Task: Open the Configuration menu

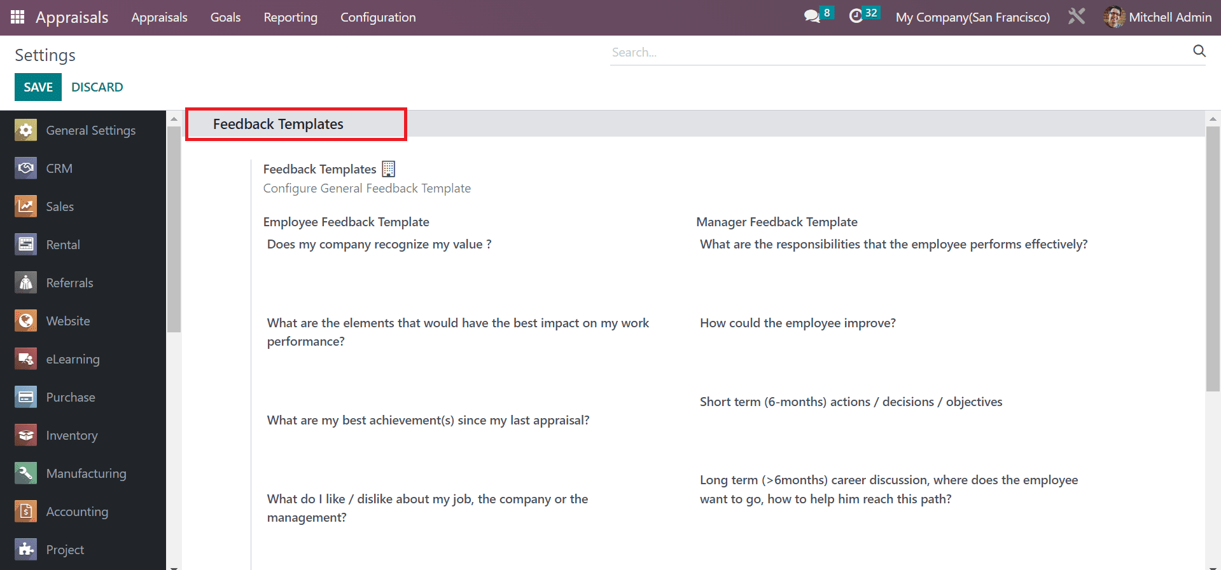Action: [378, 17]
